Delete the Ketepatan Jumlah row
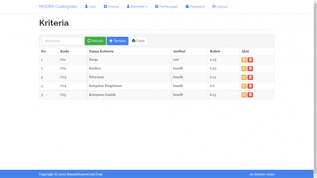The image size is (317, 178). (250, 95)
